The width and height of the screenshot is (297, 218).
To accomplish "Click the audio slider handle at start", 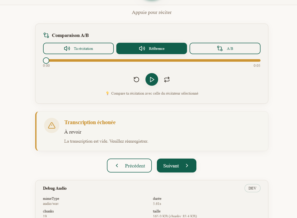I will [x=46, y=60].
